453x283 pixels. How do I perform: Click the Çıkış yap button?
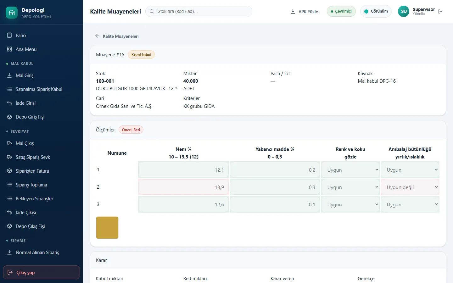[x=42, y=272]
